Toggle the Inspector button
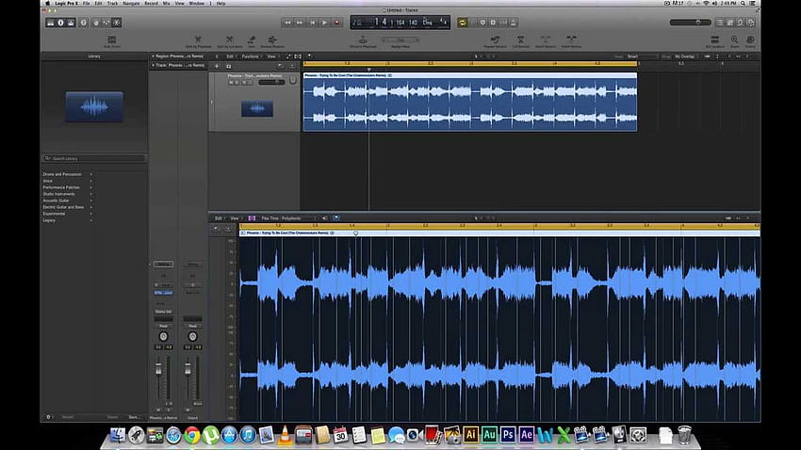Screen dimensions: 801x450 tap(60, 23)
